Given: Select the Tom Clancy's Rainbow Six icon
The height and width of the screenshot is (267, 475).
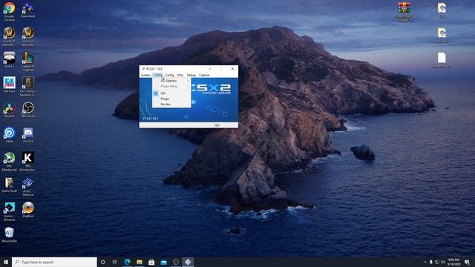Looking at the screenshot, I should (x=28, y=86).
